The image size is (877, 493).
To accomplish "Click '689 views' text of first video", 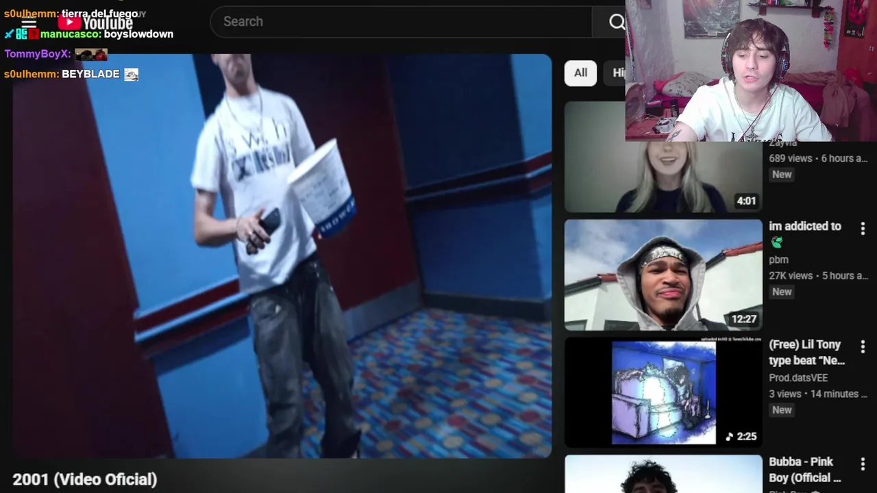I will [790, 158].
